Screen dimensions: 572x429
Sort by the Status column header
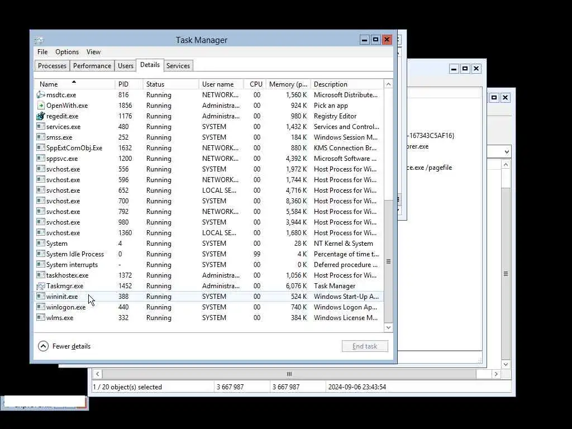click(171, 84)
